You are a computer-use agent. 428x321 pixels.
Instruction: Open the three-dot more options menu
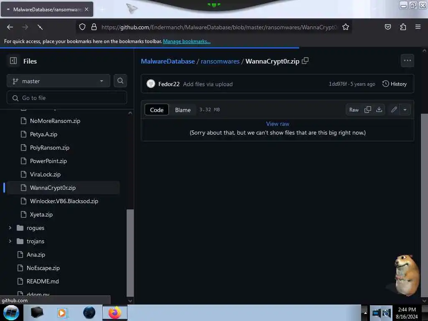point(407,61)
